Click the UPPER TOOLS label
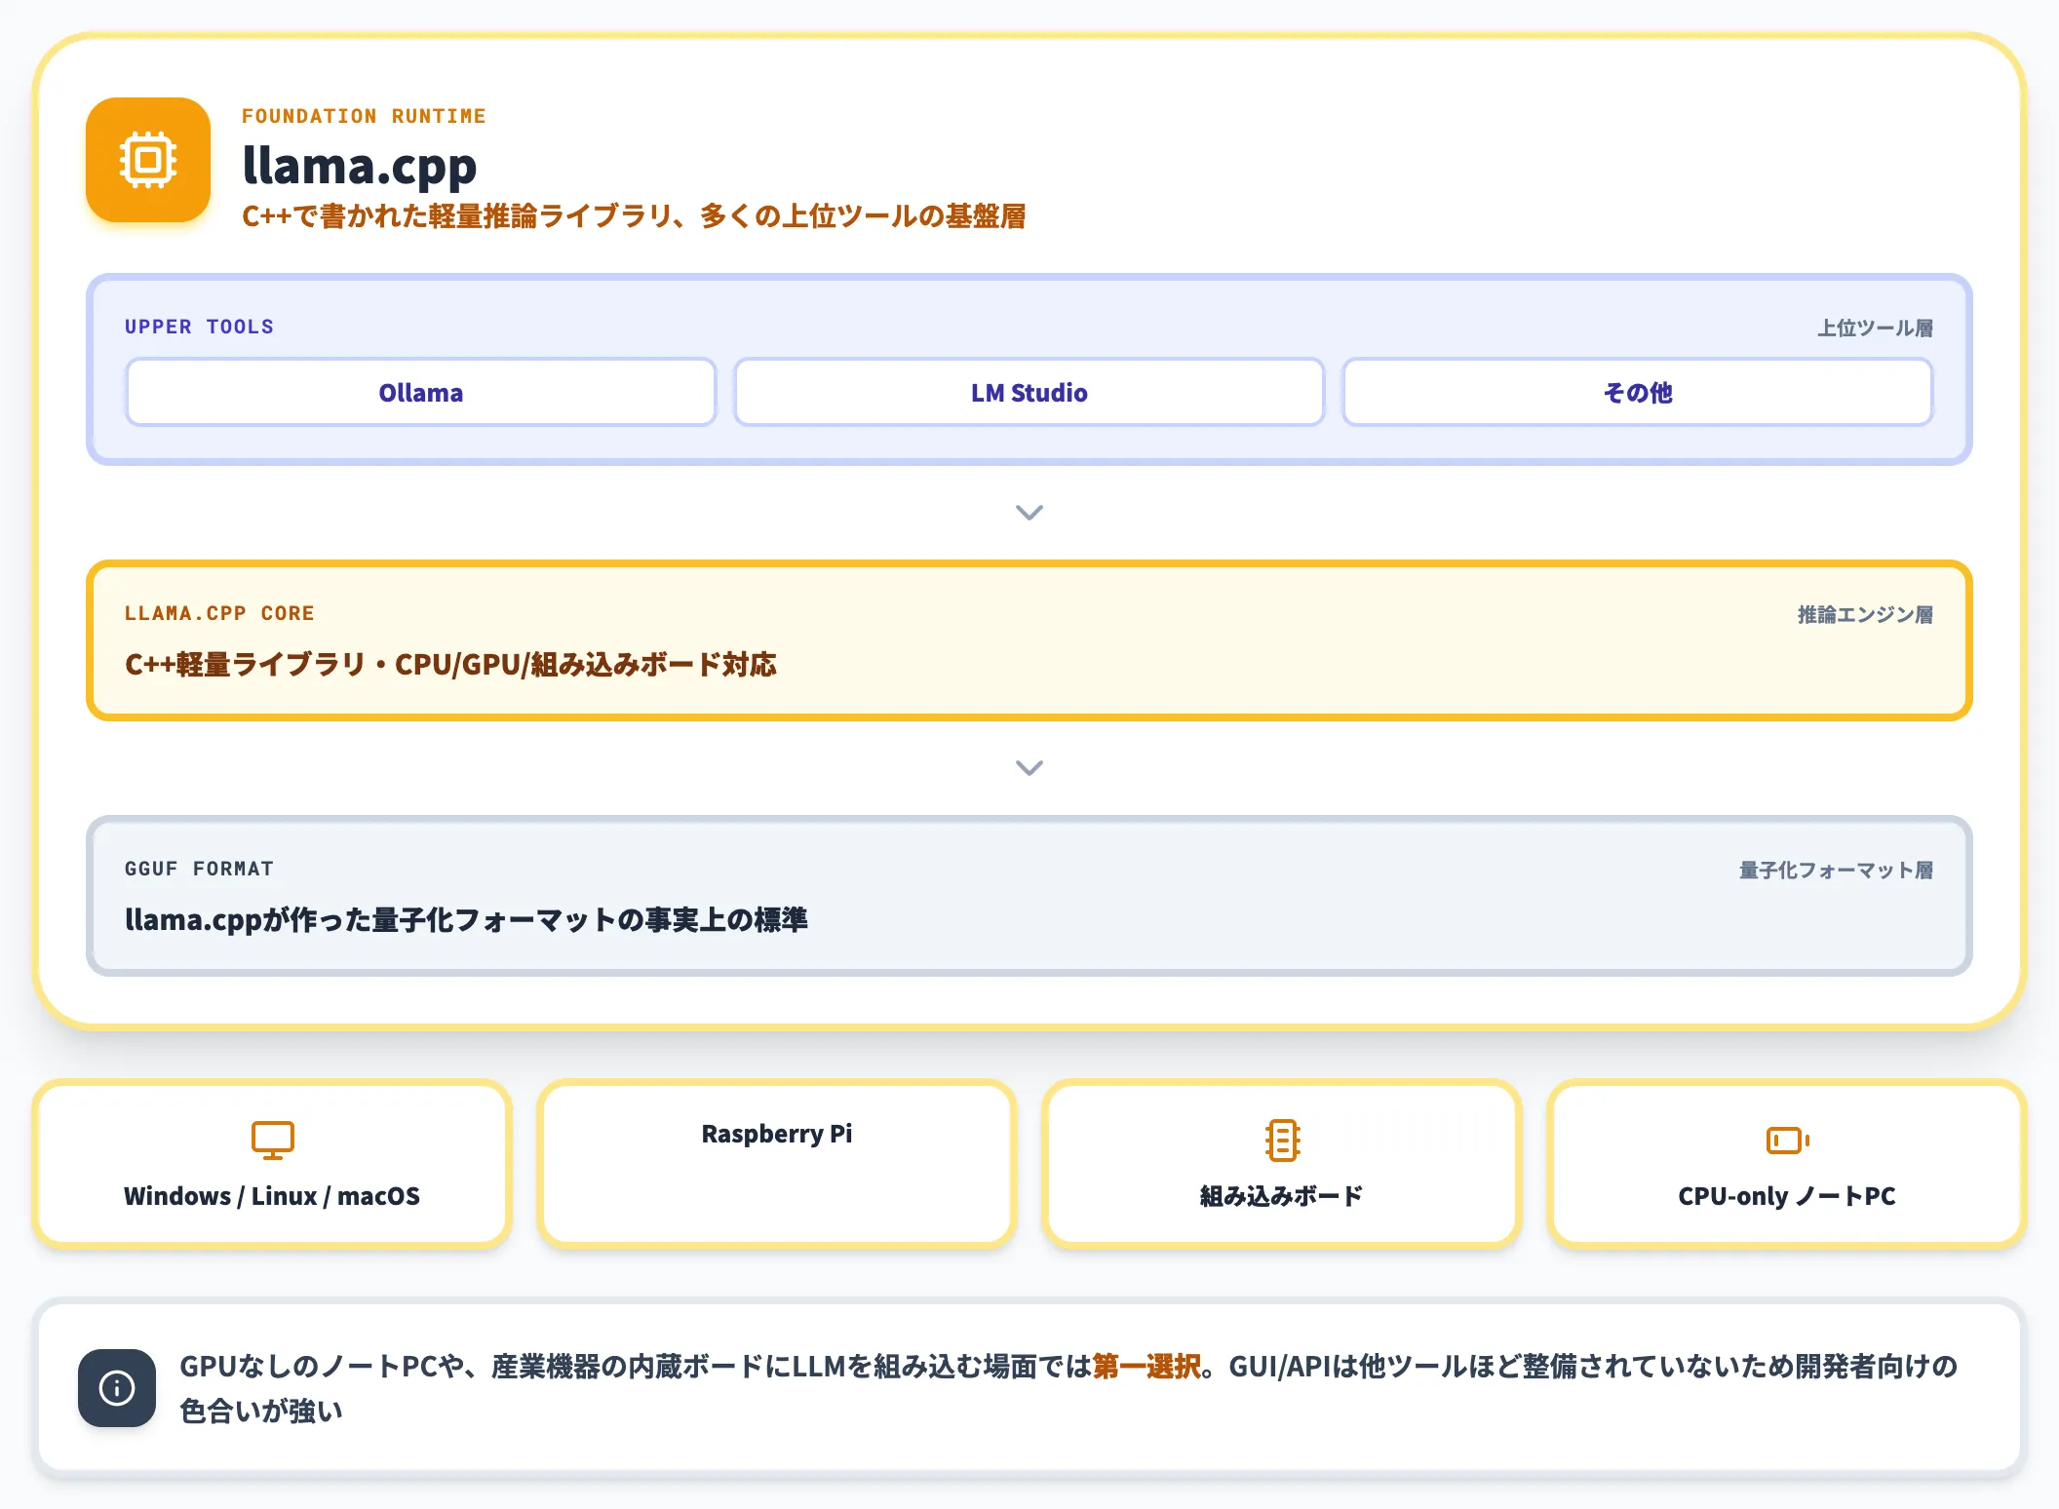Image resolution: width=2059 pixels, height=1509 pixels. (x=199, y=327)
